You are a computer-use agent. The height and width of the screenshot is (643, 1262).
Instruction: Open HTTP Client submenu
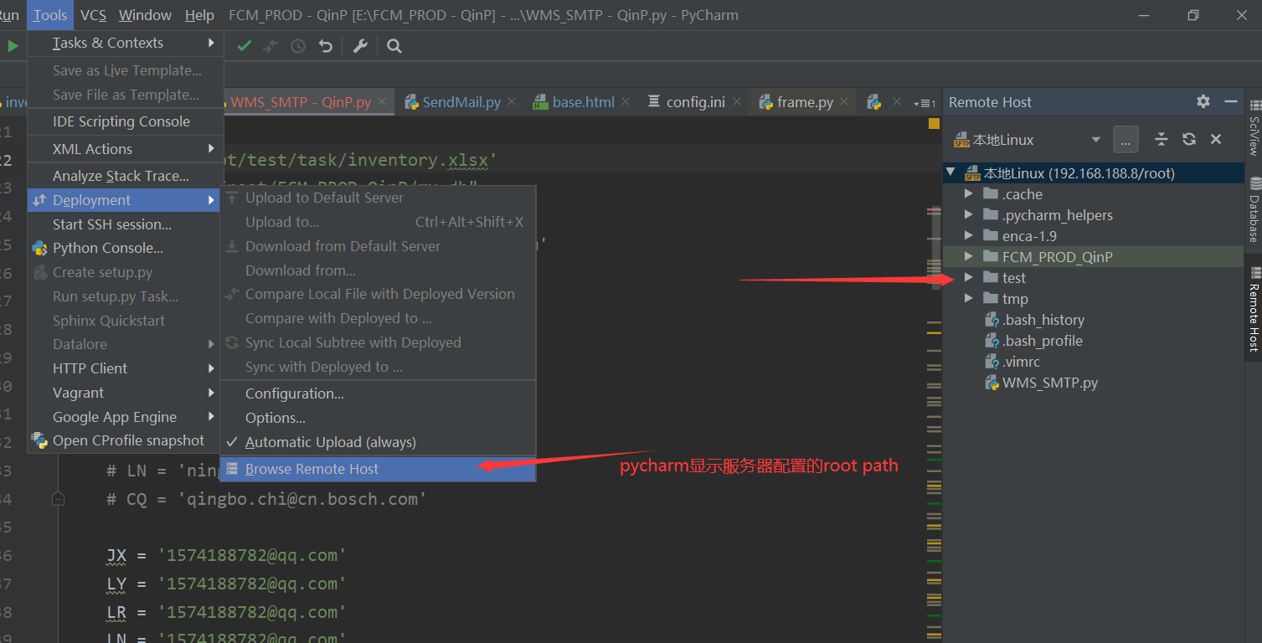pos(126,368)
